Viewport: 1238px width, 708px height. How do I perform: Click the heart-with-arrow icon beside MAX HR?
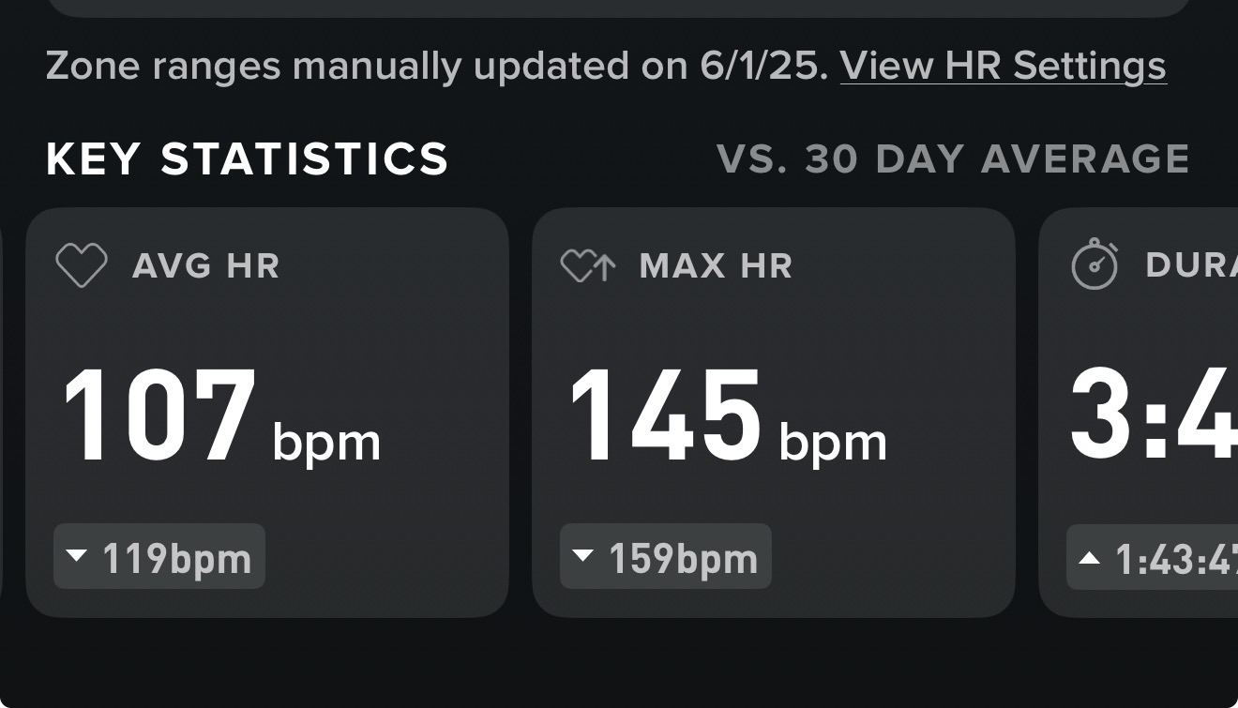tap(588, 266)
